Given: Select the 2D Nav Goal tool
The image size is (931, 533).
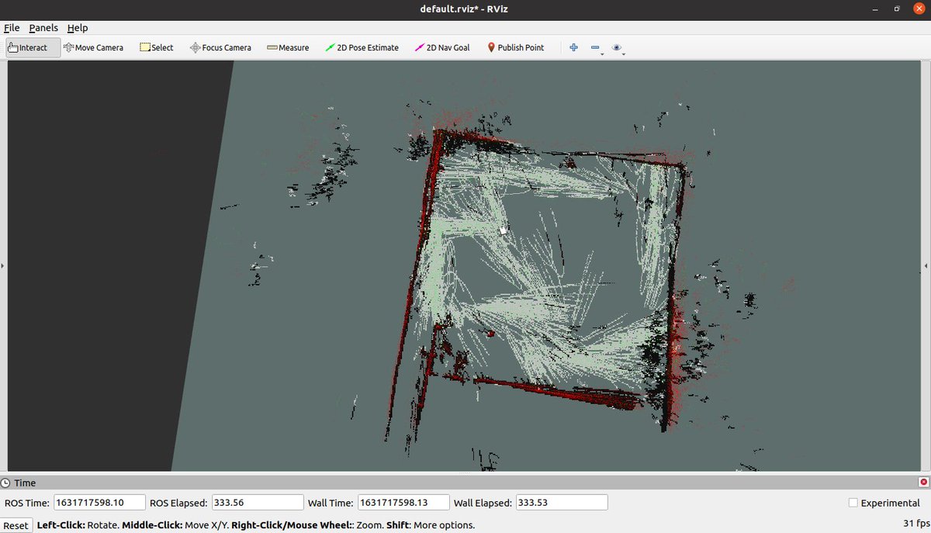Looking at the screenshot, I should (441, 47).
